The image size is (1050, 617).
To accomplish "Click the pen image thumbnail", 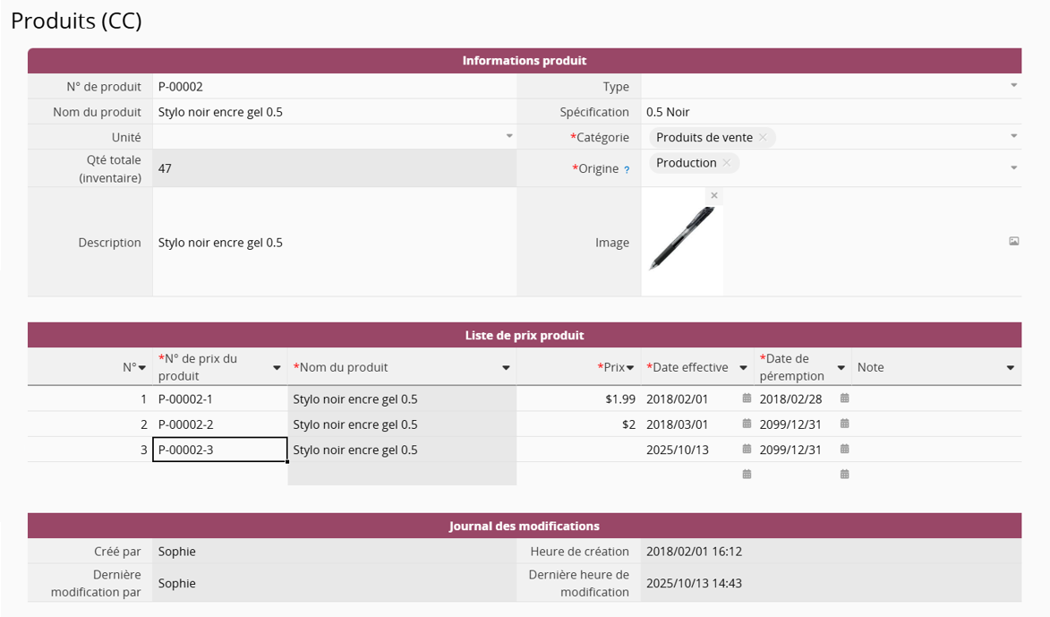I will click(682, 239).
